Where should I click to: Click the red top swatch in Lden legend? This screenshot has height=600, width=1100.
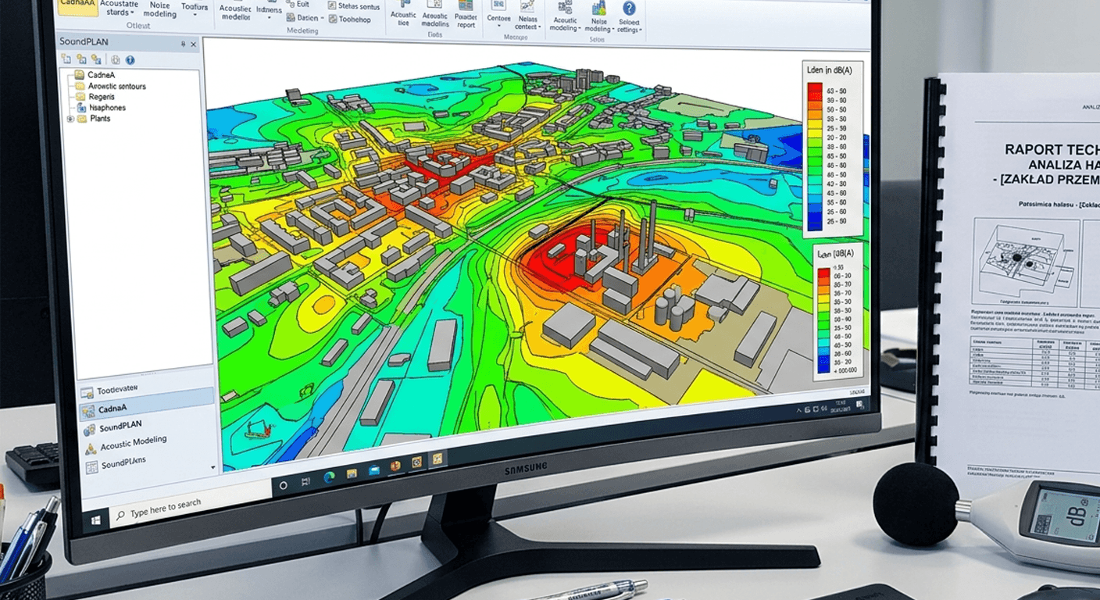pos(815,88)
